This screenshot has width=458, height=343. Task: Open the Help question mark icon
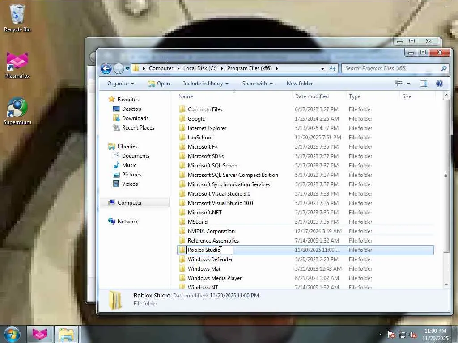coord(439,84)
